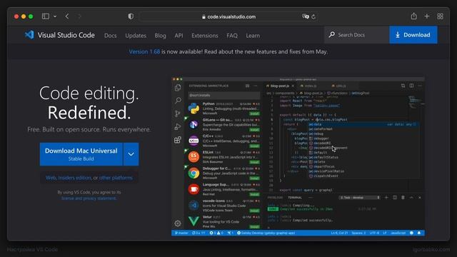This screenshot has height=257, width=457.
Task: Open the other platforms link
Action: click(116, 178)
